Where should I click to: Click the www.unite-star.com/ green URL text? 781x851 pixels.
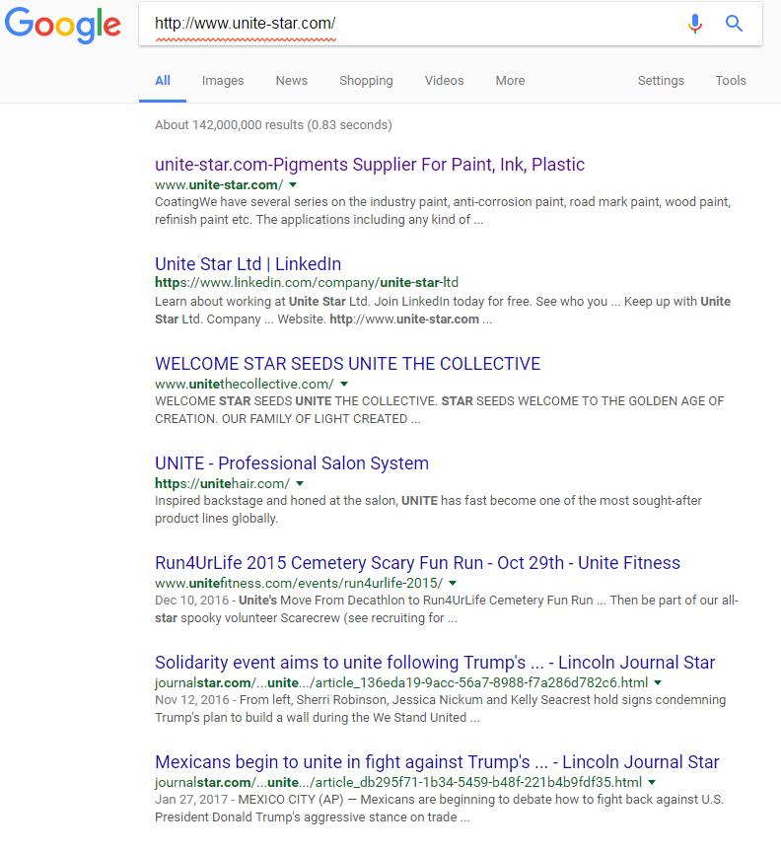(219, 184)
